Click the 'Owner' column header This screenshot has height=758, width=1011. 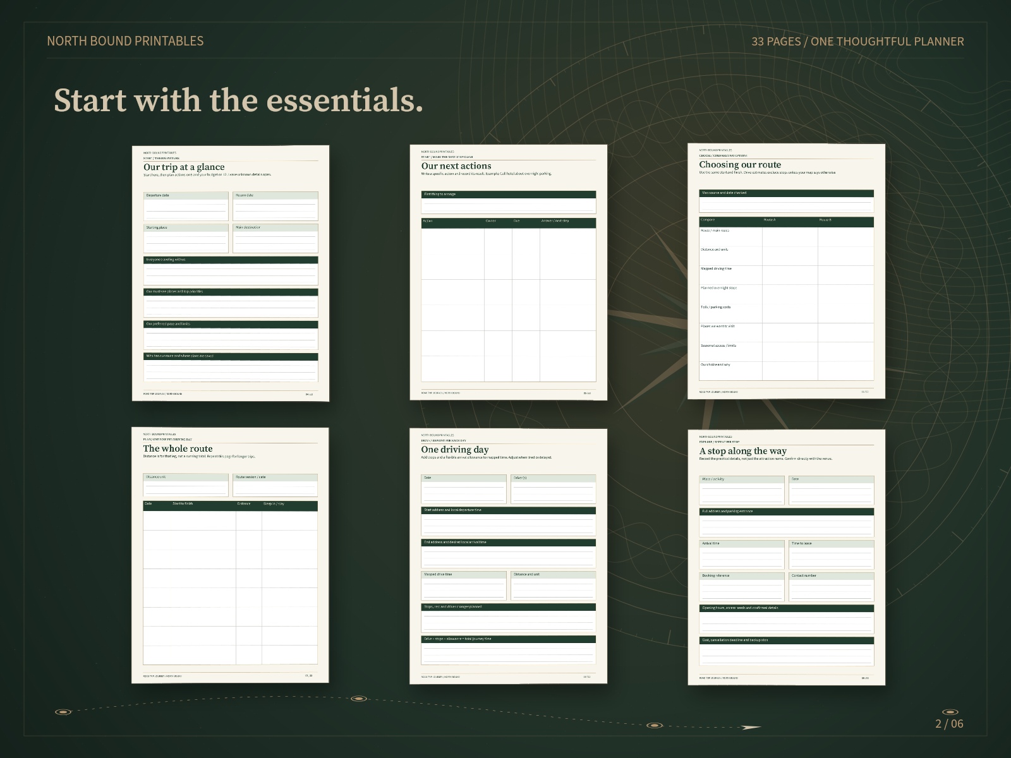491,221
